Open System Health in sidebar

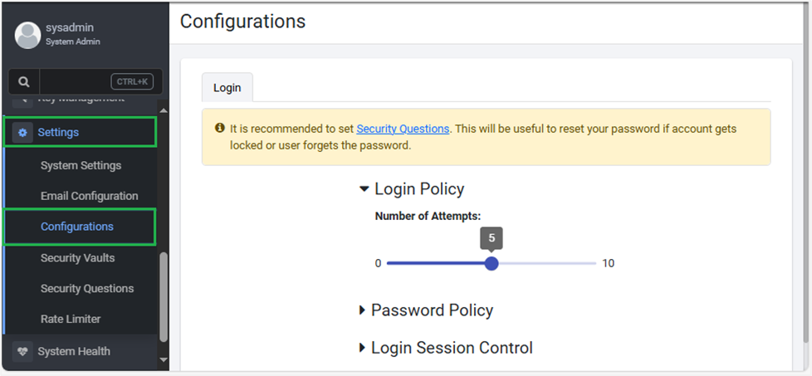point(74,351)
